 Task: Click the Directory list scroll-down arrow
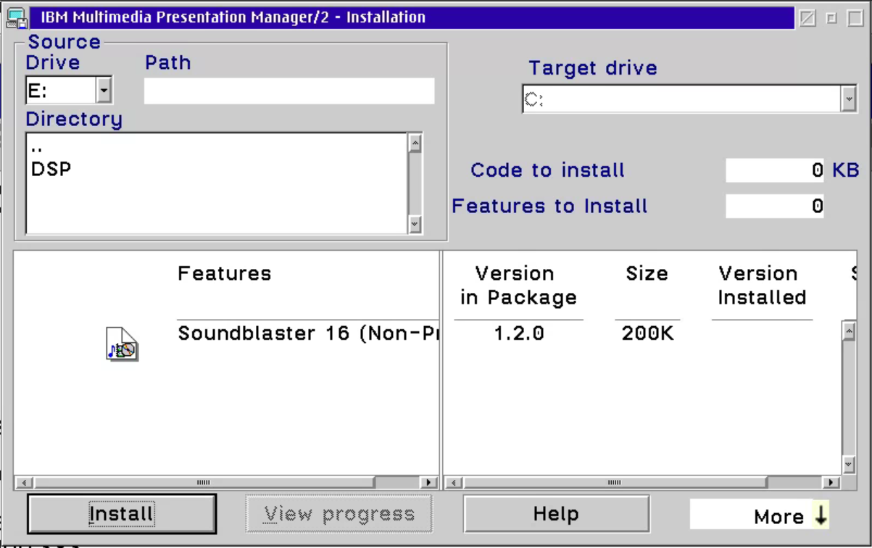[x=415, y=225]
